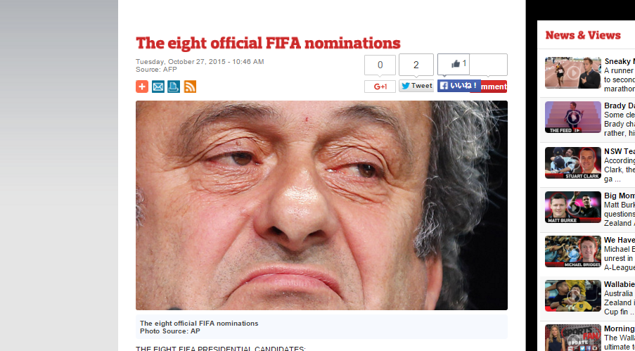Click the Google plus count bubble
The height and width of the screenshot is (351, 635).
380,65
